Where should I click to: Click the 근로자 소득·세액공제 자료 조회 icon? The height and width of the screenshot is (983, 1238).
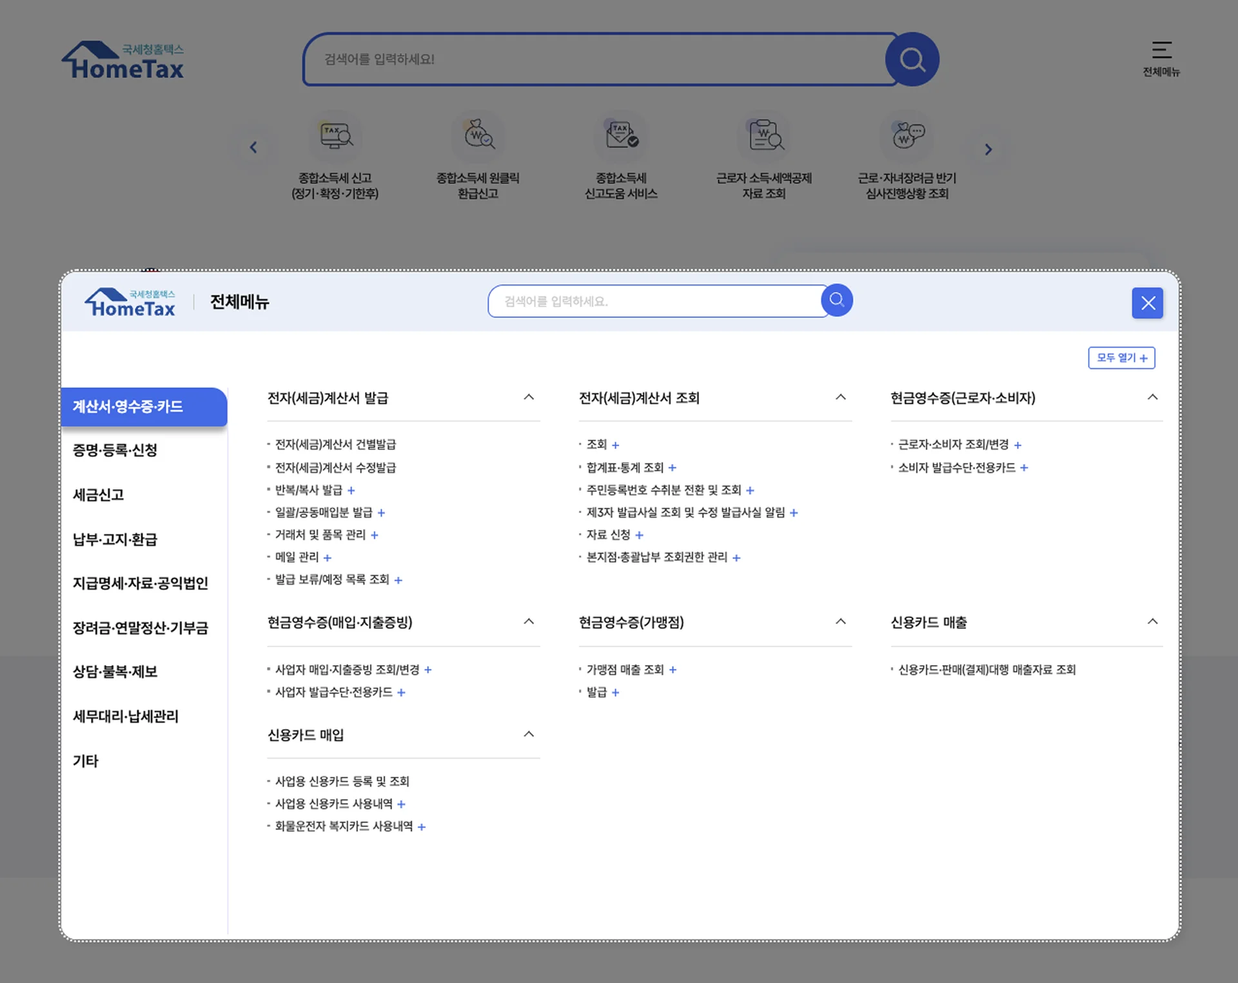click(764, 136)
